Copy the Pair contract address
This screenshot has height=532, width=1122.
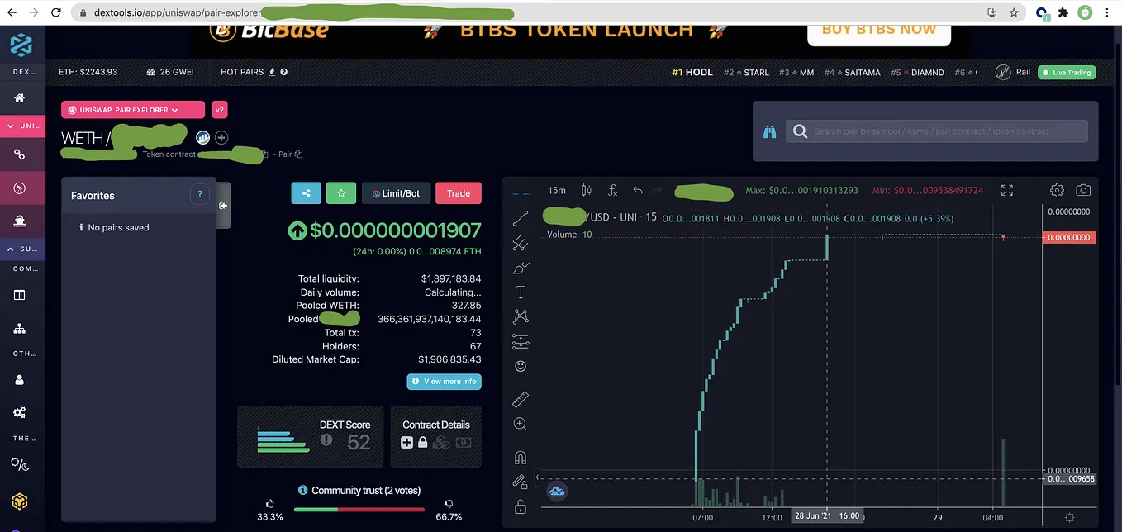(298, 154)
